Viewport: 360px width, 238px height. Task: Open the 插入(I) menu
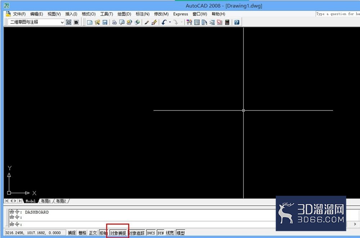[71, 14]
